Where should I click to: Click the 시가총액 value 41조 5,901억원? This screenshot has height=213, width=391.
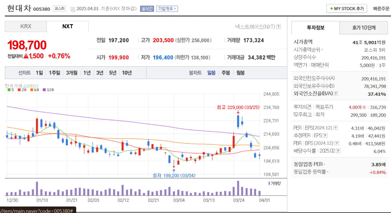point(369,42)
